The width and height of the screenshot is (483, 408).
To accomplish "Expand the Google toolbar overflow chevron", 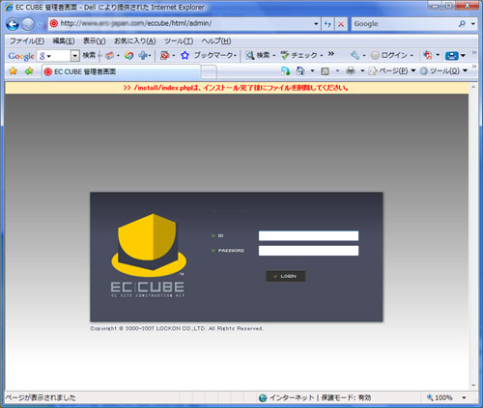I will (331, 54).
